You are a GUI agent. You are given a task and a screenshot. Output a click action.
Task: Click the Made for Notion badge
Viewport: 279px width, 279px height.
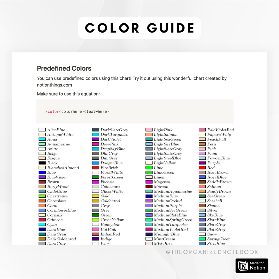[252, 266]
